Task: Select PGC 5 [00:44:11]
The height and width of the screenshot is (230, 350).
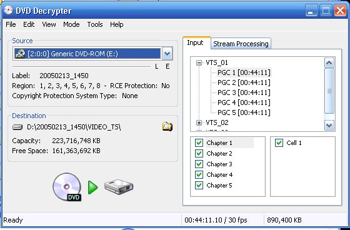Action: point(244,112)
